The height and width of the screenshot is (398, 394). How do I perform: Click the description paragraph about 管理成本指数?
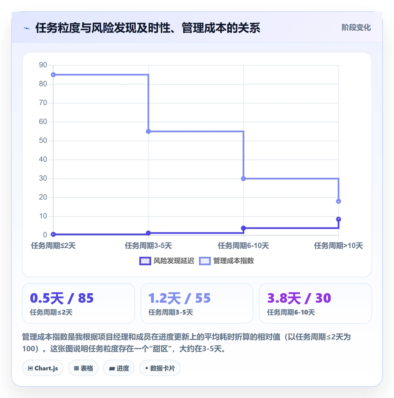pos(186,343)
